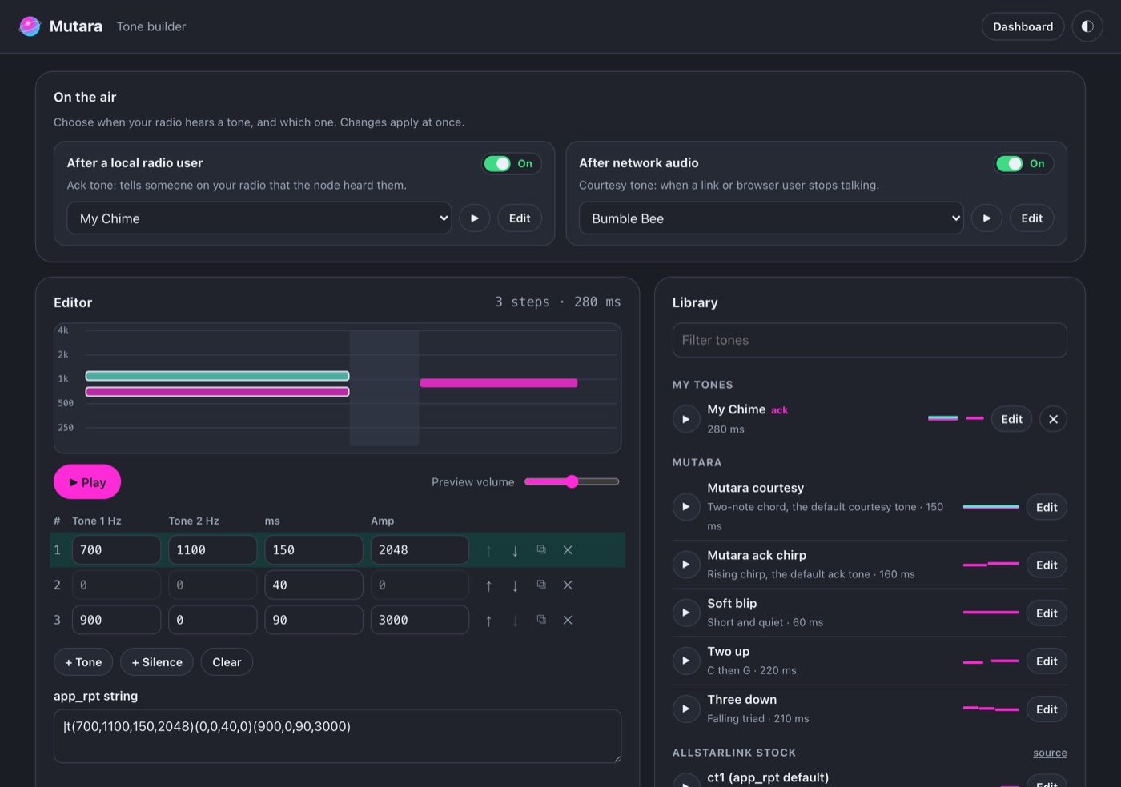Play the Mutara ack chirp tone
1121x787 pixels.
(686, 565)
